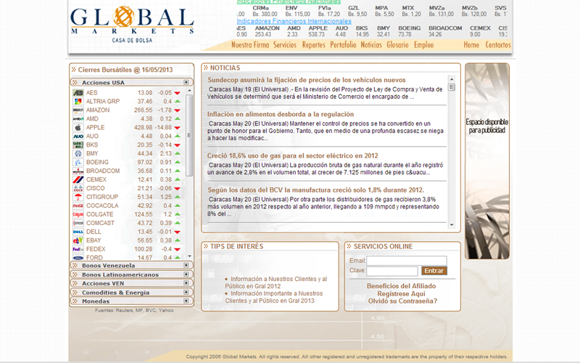Click the FedEx logo icon
This screenshot has width=580, height=363.
click(78, 249)
